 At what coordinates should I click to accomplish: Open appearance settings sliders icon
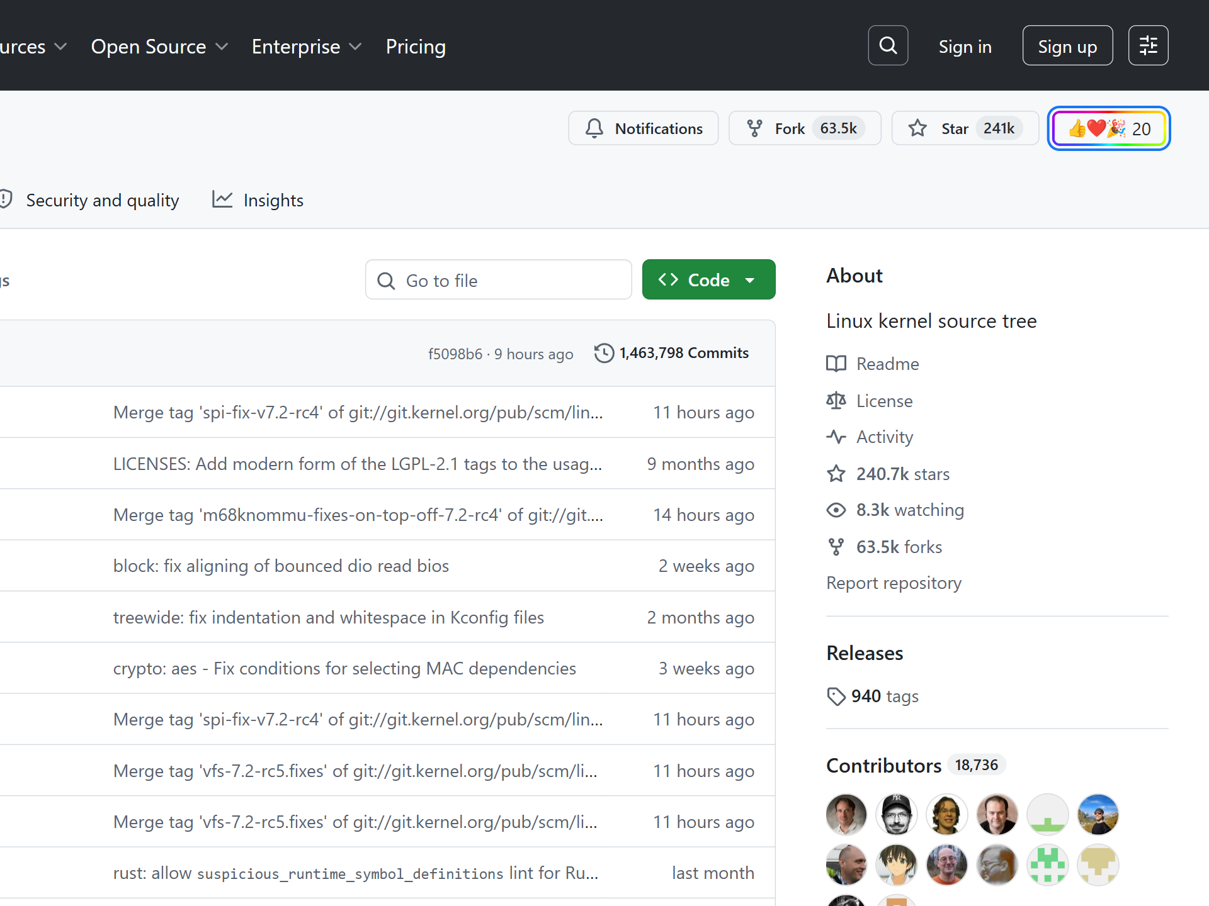pos(1148,45)
